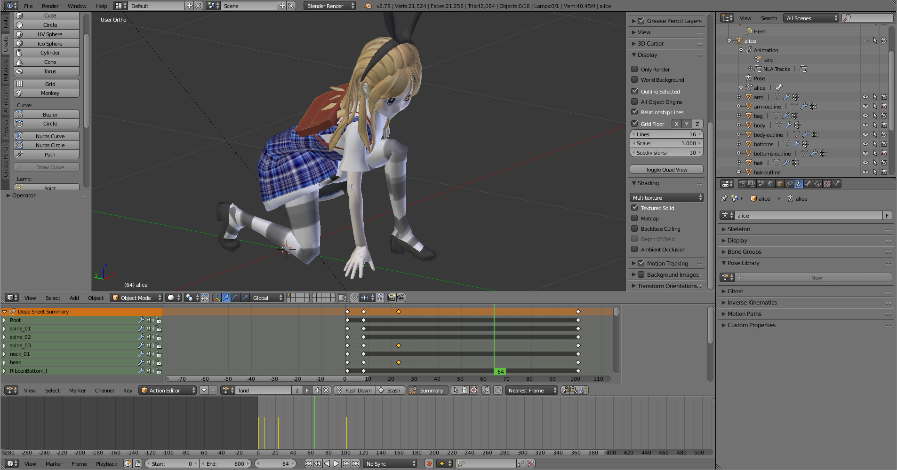Open the File menu
897x470 pixels.
pyautogui.click(x=28, y=6)
